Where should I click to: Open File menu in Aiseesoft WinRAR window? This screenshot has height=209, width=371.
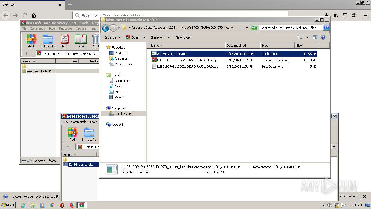pos(24,28)
